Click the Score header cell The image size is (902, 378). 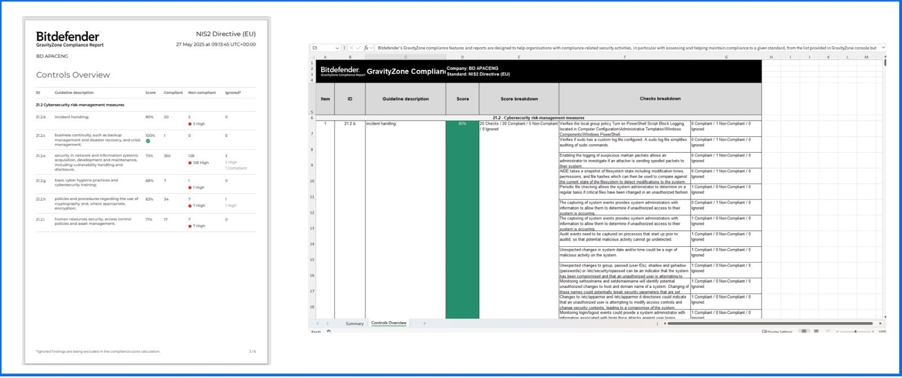point(462,99)
